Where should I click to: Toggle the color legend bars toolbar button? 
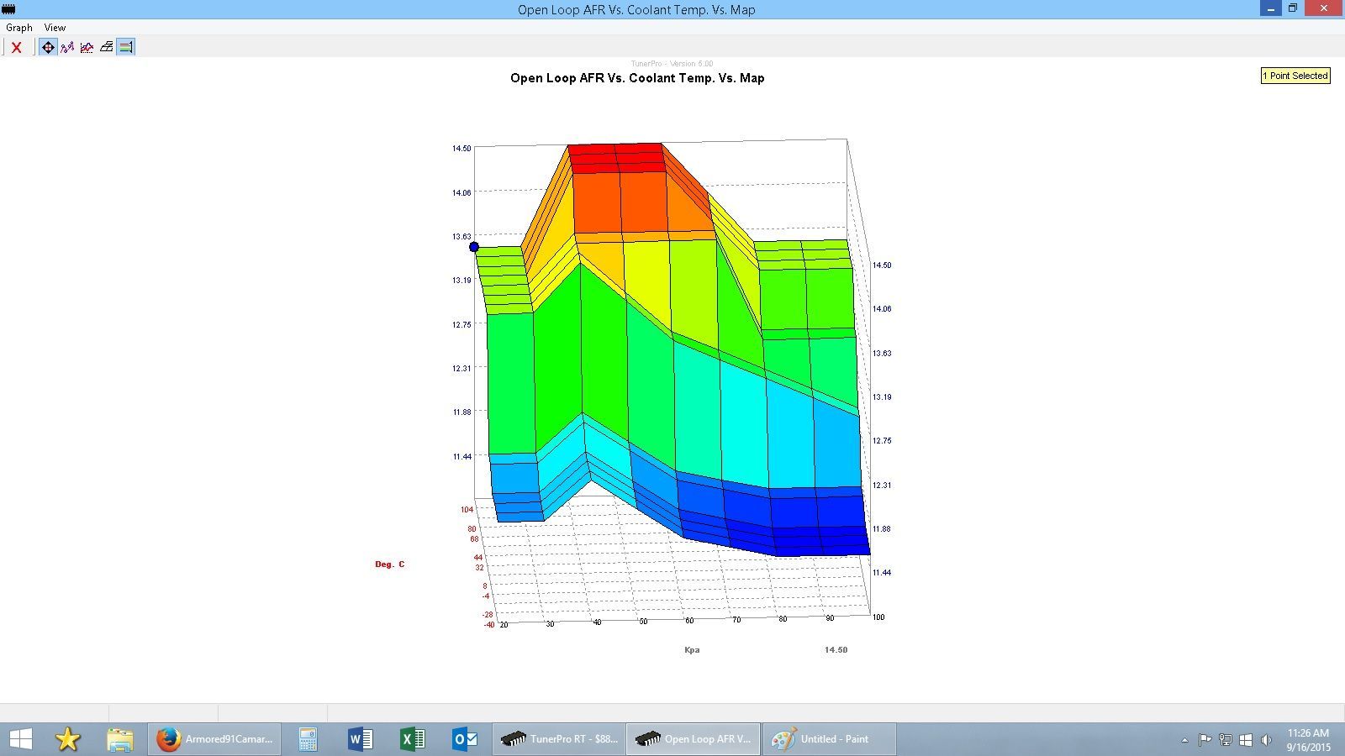(x=125, y=47)
